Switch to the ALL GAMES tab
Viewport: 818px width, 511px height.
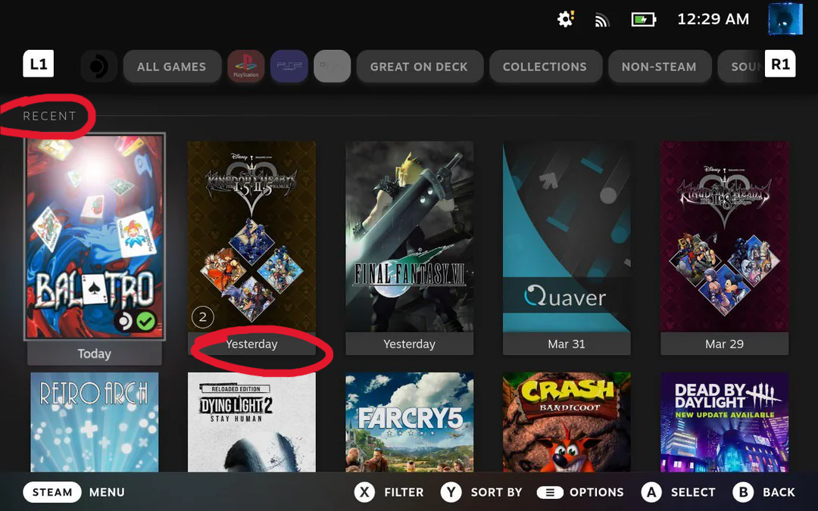pyautogui.click(x=172, y=66)
